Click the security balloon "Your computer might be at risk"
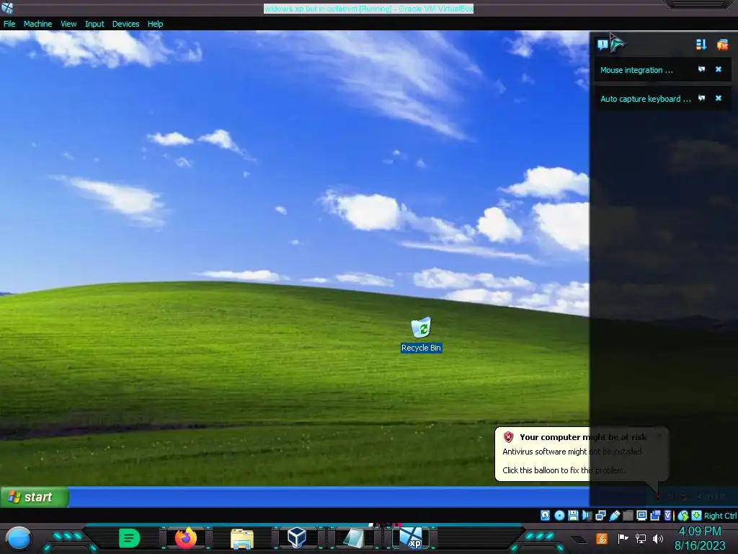738x554 pixels. point(582,454)
